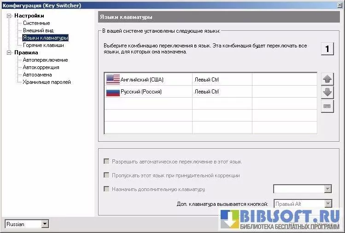Click the keyboard layout icon button

(x=327, y=106)
